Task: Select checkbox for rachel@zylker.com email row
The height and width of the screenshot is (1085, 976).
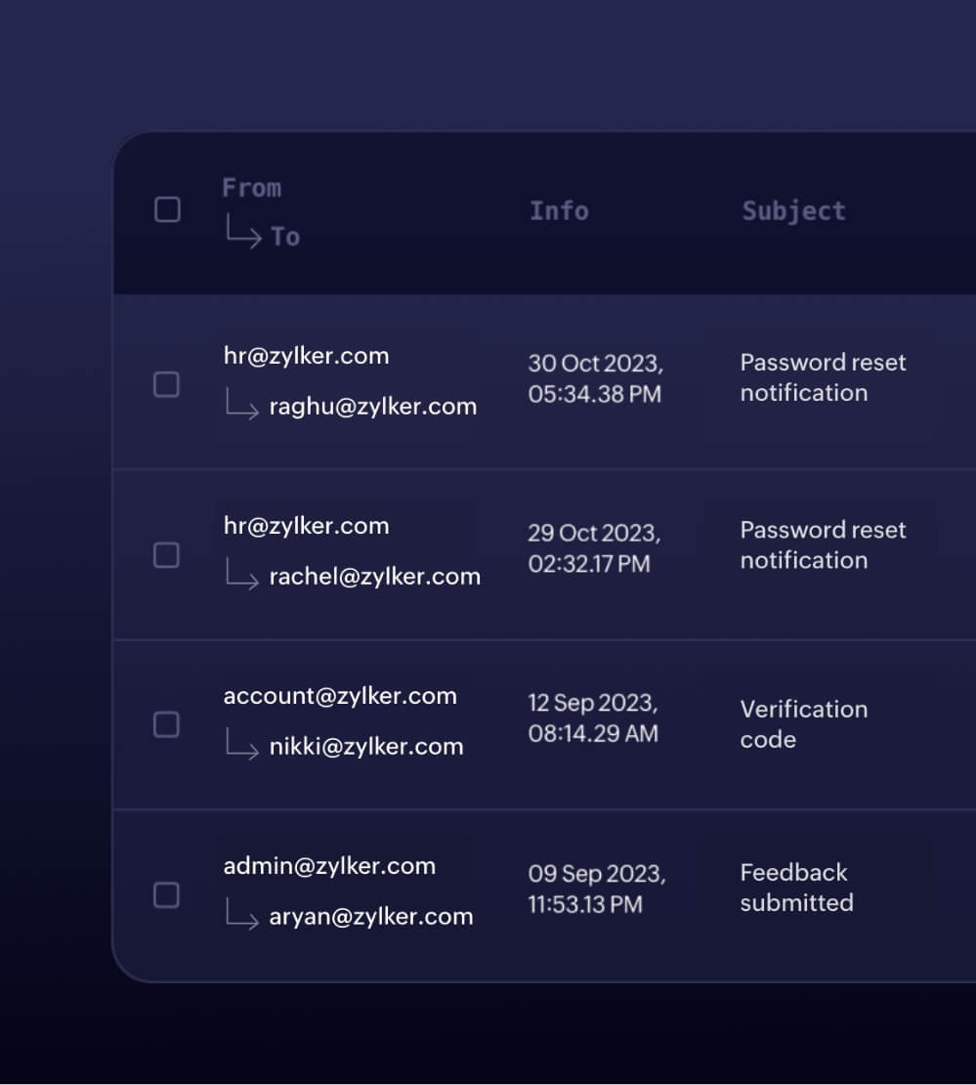Action: [x=167, y=555]
